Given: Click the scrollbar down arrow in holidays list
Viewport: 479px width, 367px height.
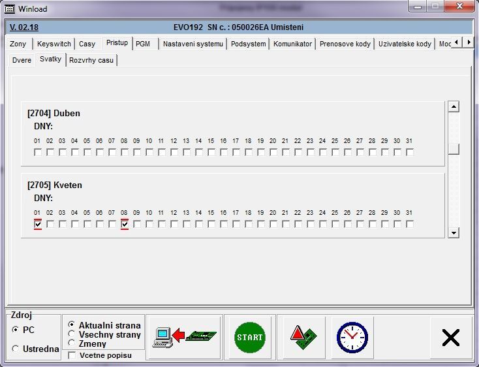Looking at the screenshot, I should [454, 232].
